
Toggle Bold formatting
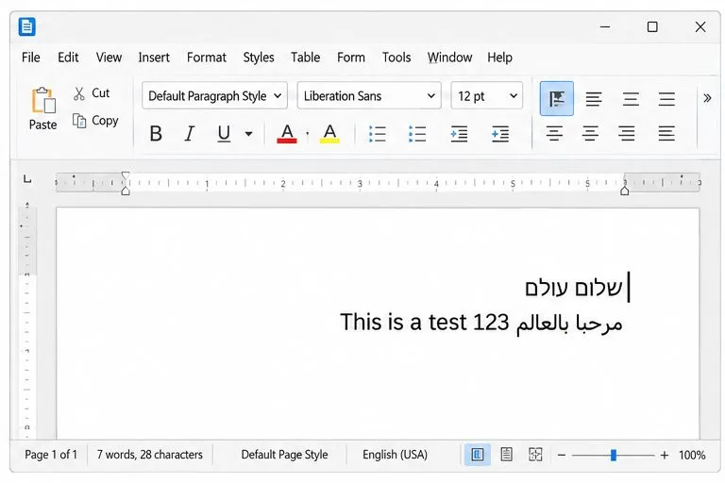(x=156, y=134)
